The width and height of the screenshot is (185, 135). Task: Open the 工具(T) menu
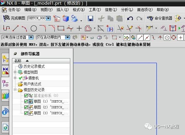(x=95, y=10)
